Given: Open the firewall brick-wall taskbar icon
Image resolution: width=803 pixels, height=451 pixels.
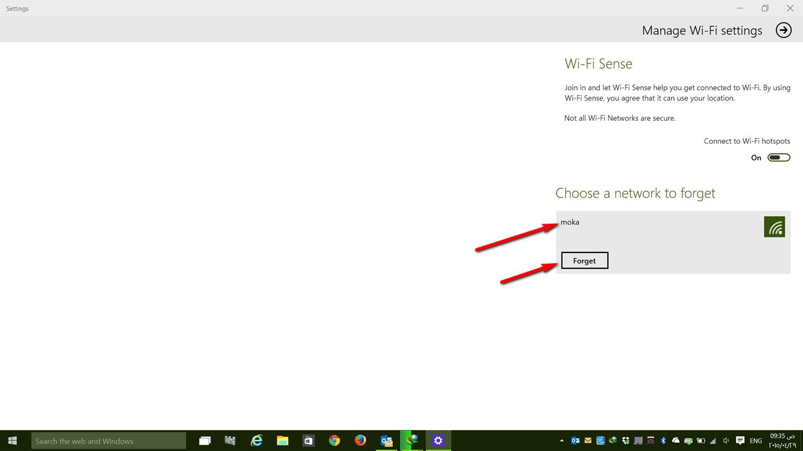Looking at the screenshot, I should (x=230, y=441).
